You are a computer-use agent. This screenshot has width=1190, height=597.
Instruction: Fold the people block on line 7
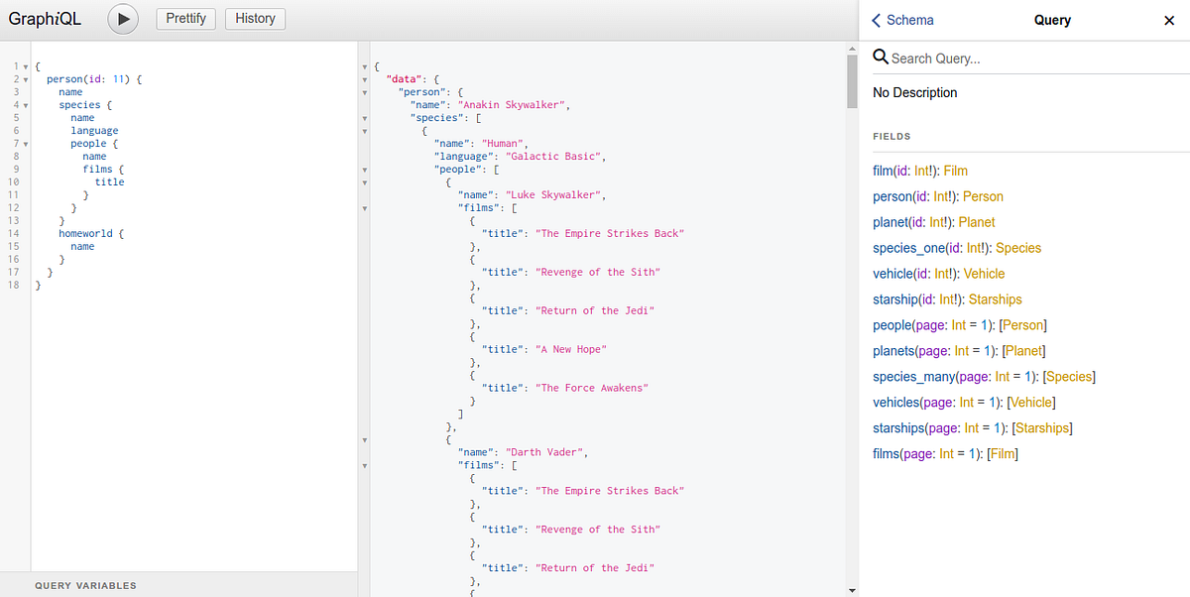(26, 143)
